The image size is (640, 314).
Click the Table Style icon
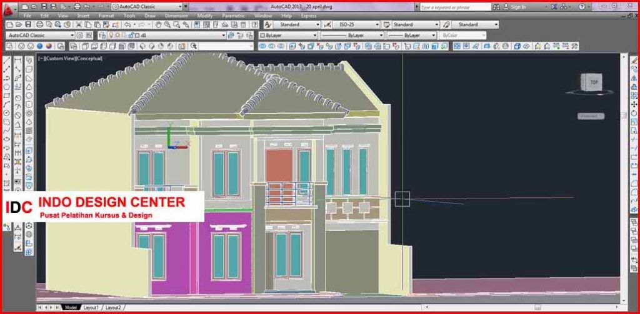click(x=386, y=24)
